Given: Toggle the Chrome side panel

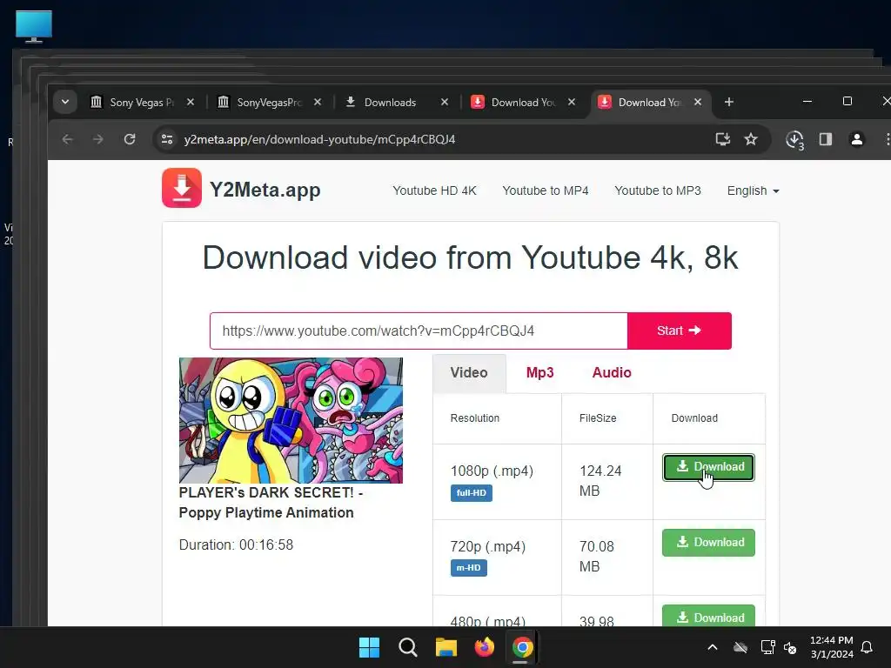Looking at the screenshot, I should [826, 139].
